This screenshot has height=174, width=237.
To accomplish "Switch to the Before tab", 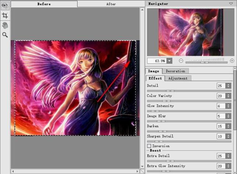I will coord(44,4).
